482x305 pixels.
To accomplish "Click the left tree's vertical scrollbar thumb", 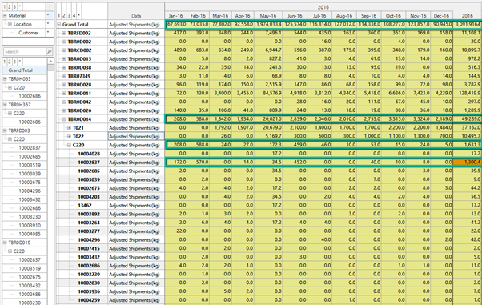I will 50,67.
